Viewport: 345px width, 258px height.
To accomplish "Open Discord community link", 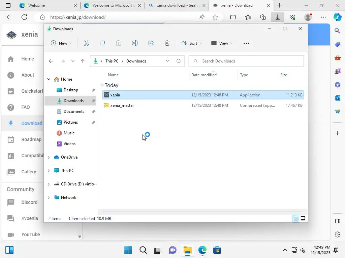I will tap(22, 202).
